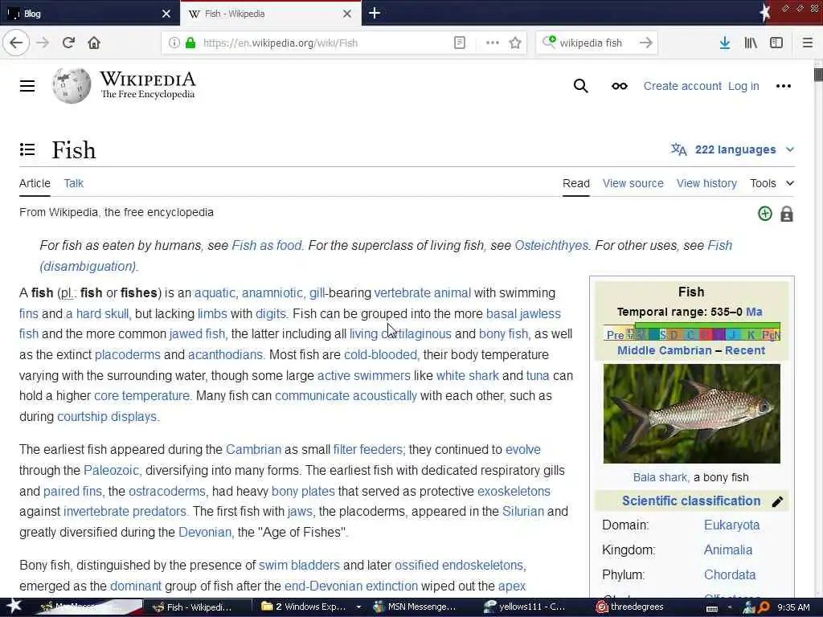Toggle the browser sidebar
The width and height of the screenshot is (823, 617).
point(776,43)
